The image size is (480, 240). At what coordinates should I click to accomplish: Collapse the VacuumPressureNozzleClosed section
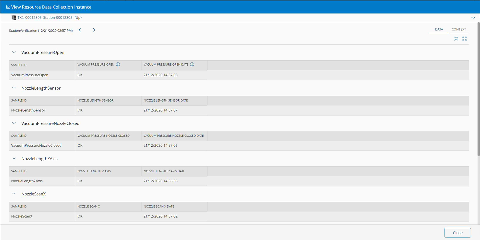pyautogui.click(x=14, y=123)
